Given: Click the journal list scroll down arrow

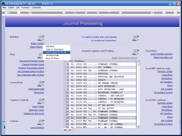Looking at the screenshot, I should (138, 127).
